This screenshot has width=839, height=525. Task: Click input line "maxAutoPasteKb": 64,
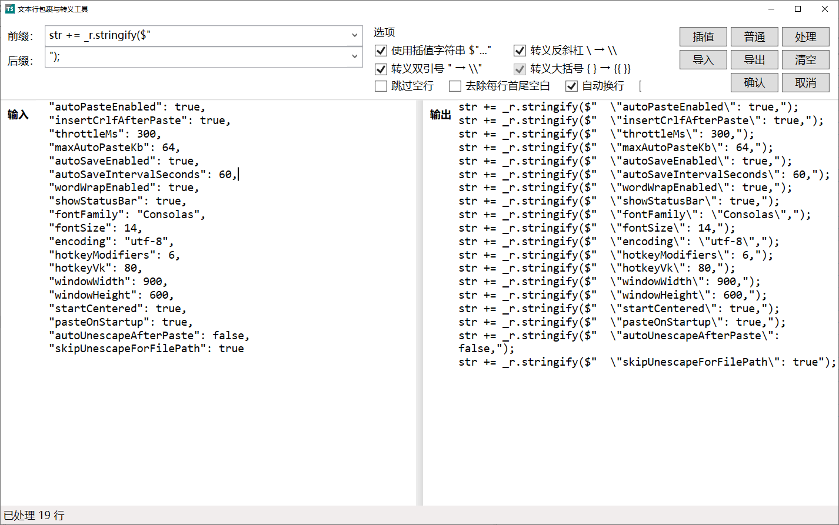[115, 148]
